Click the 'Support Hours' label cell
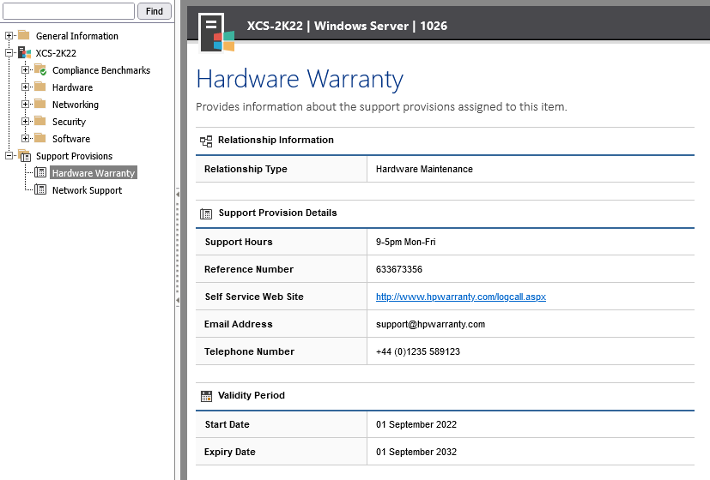Image resolution: width=710 pixels, height=480 pixels. pos(282,242)
